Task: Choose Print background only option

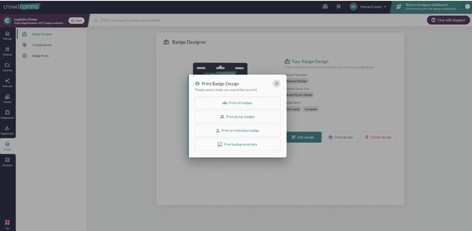Action: pyautogui.click(x=237, y=144)
